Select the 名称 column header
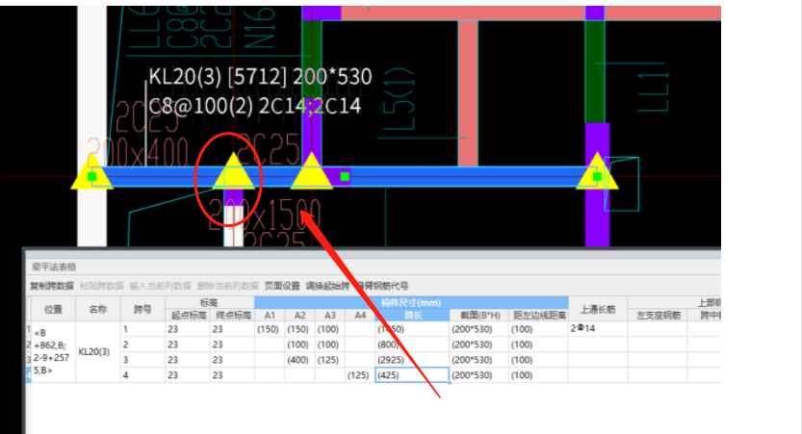The width and height of the screenshot is (802, 434). click(x=97, y=309)
